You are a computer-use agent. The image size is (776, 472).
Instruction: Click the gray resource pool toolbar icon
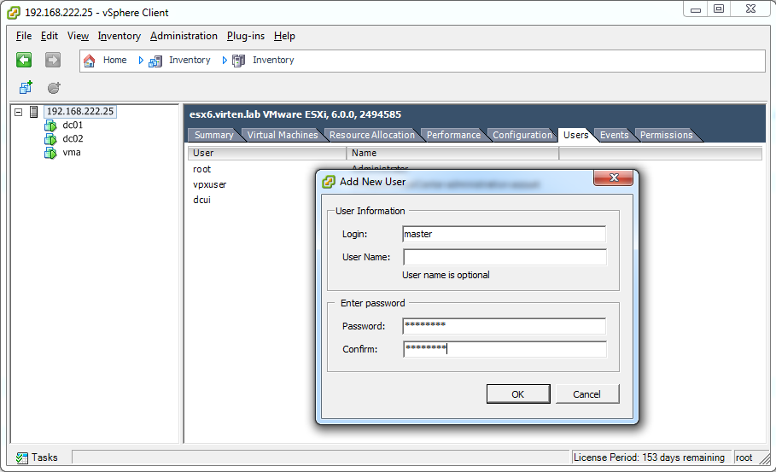coord(54,88)
